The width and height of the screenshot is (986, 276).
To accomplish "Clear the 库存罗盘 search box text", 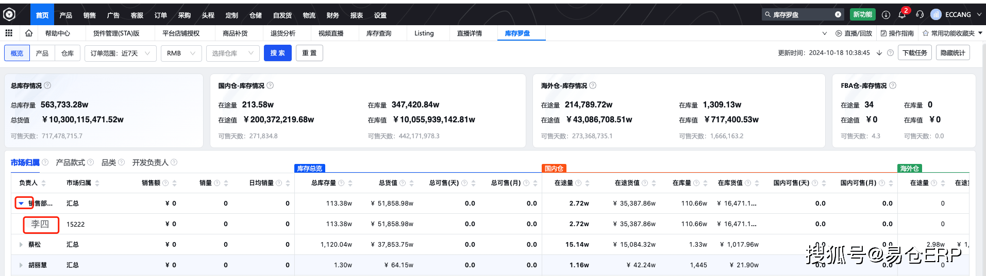I will 838,15.
